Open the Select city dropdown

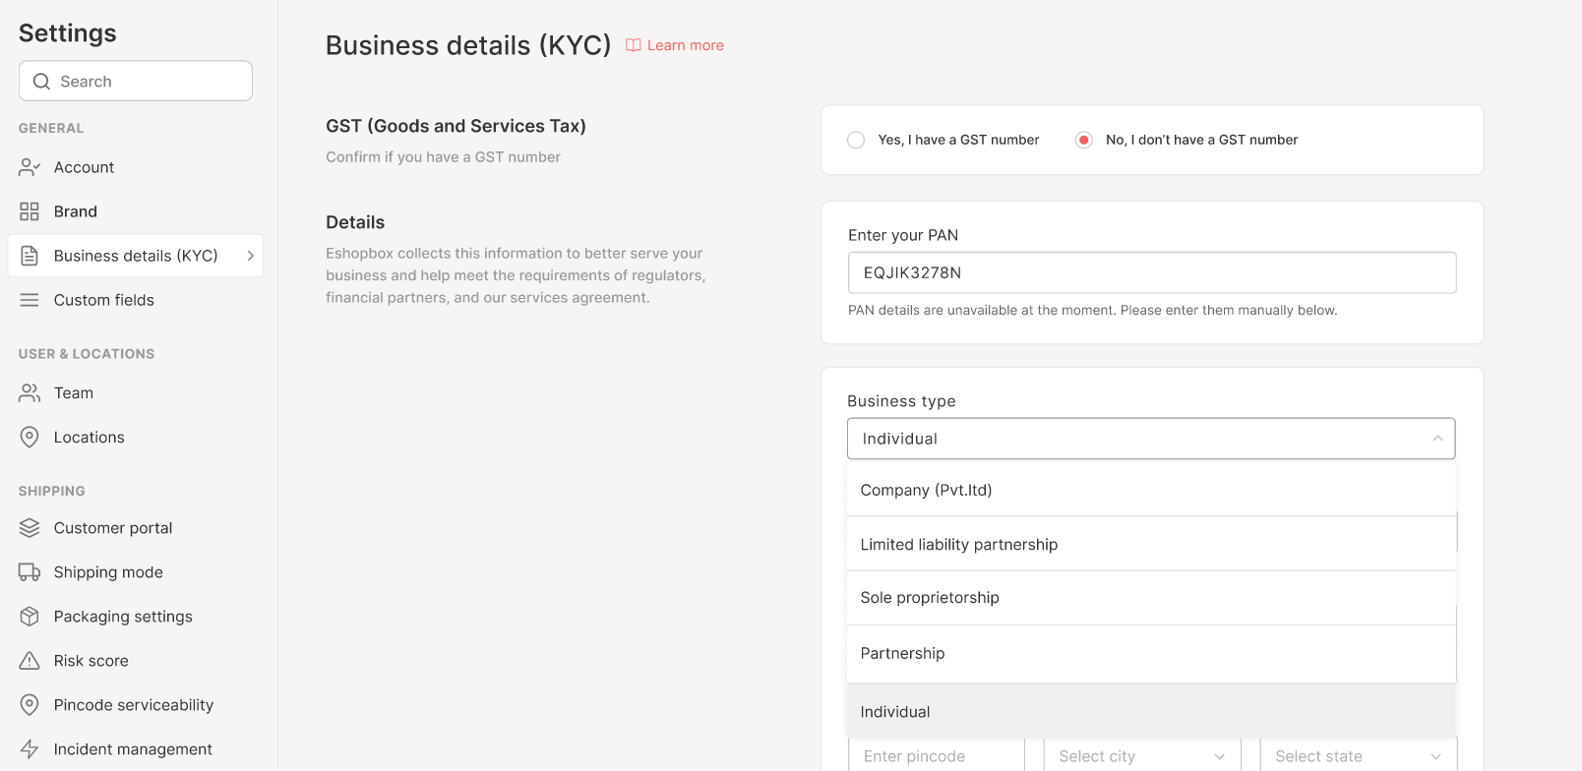pos(1141,756)
